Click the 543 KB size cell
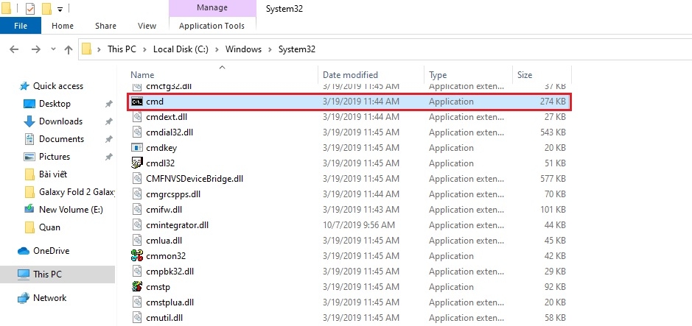This screenshot has width=692, height=326. (x=553, y=132)
